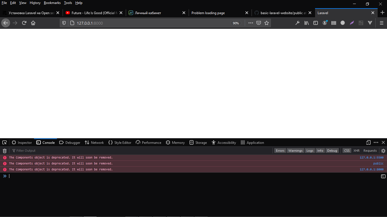Click the Filter Output field

click(x=142, y=151)
